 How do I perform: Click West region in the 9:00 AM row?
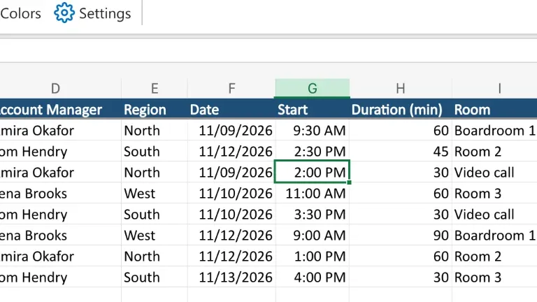point(155,235)
